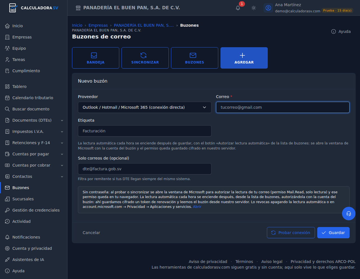The image size is (360, 279).
Task: Click the Cumplimiento icon in sidebar
Action: (x=7, y=71)
